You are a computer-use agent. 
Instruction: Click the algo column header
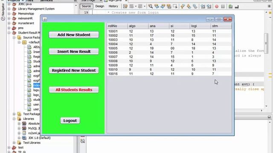[x=138, y=26]
